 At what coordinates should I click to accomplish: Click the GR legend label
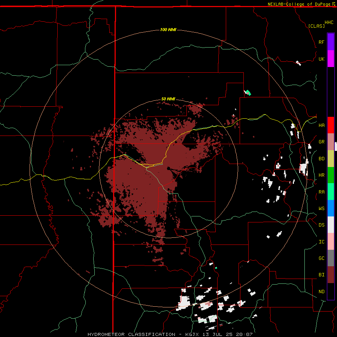tap(321, 142)
